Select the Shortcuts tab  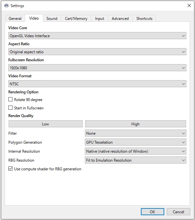tap(144, 19)
